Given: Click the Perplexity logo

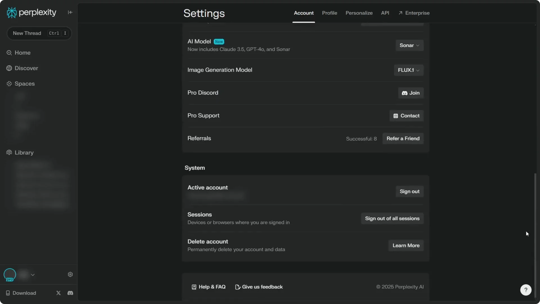Looking at the screenshot, I should point(31,12).
